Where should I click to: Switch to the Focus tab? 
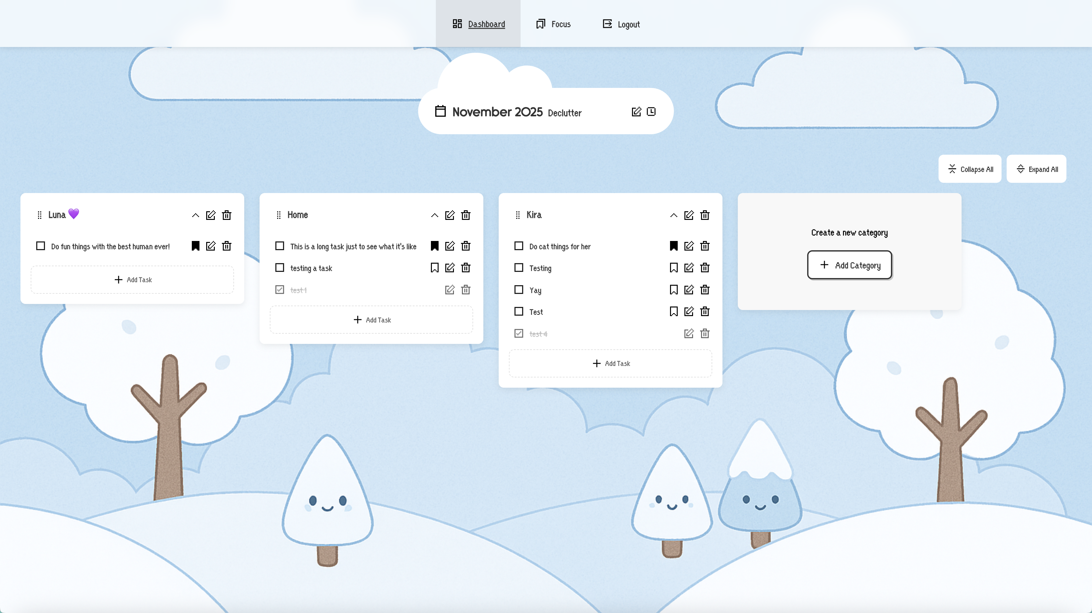[553, 24]
